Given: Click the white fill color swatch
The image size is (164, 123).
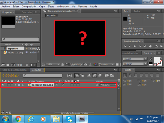Looking at the screenshot, I should point(157,60).
